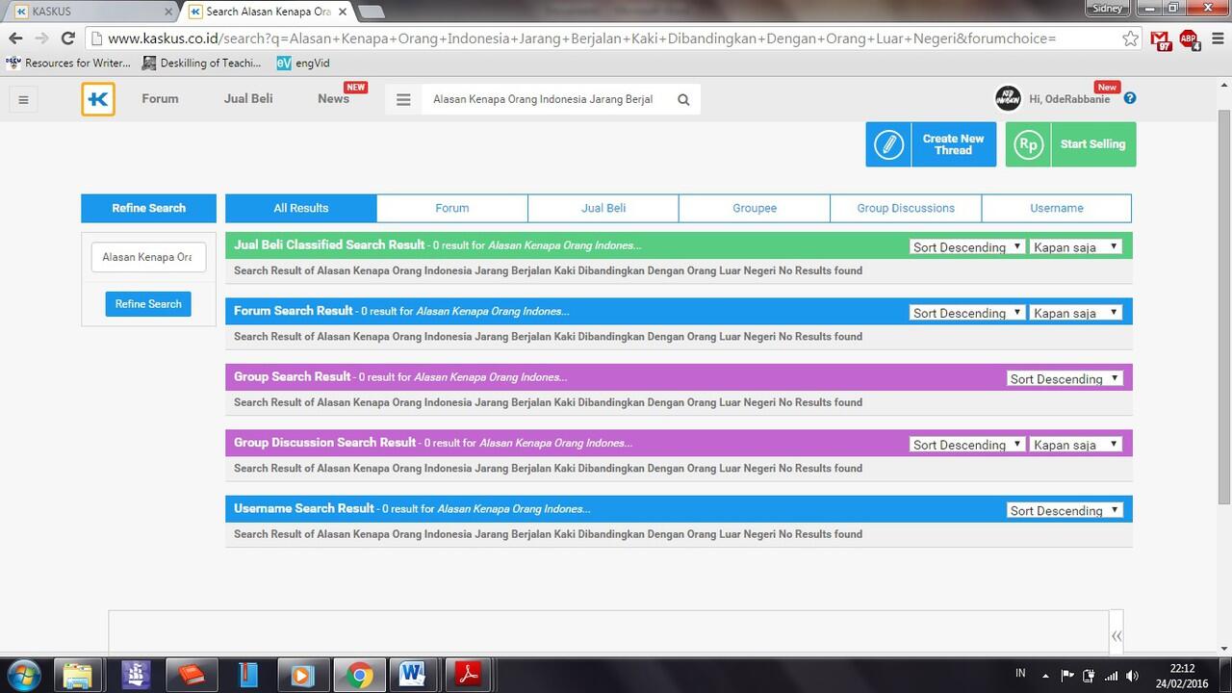Open Group Discussion sort order dropdown
Screen dimensions: 1232x693
[967, 445]
